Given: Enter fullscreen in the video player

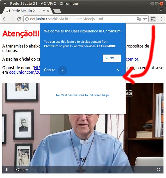Looking at the screenshot, I should (158, 170).
